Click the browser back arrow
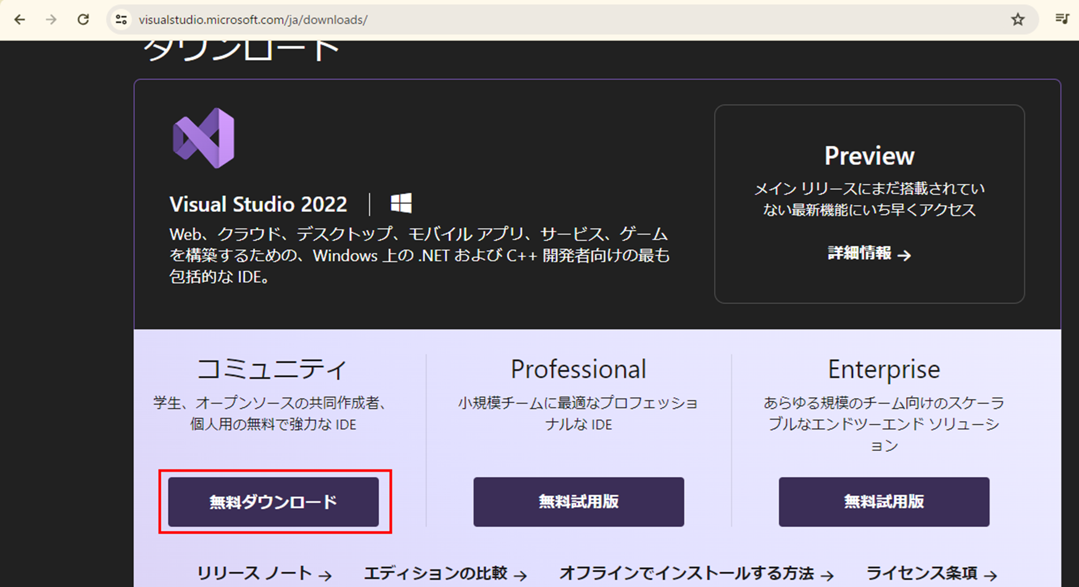The height and width of the screenshot is (587, 1079). (x=20, y=19)
